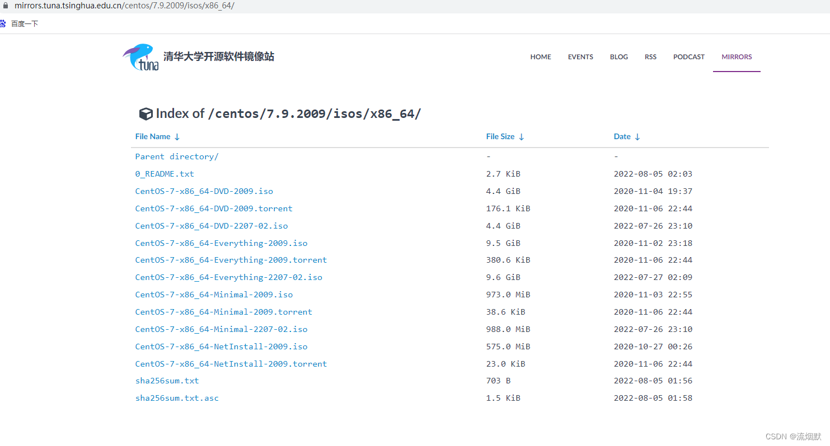Click the Index of path heading

point(288,114)
